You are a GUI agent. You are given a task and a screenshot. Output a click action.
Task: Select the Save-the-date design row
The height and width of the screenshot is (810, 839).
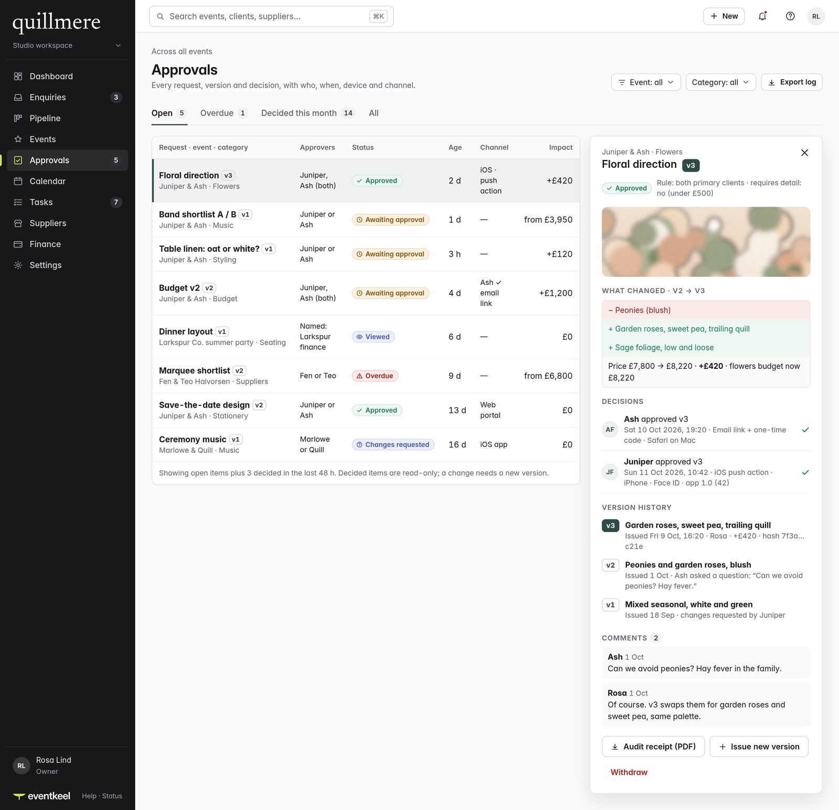click(x=366, y=410)
